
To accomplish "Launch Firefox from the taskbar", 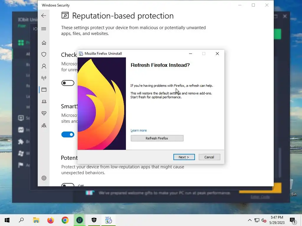I will point(51,220).
